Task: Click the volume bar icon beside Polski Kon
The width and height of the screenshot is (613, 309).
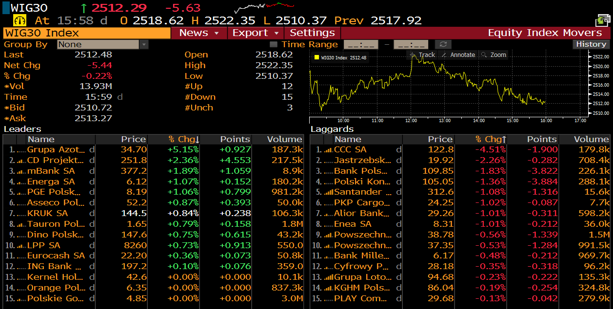Action: (x=328, y=182)
